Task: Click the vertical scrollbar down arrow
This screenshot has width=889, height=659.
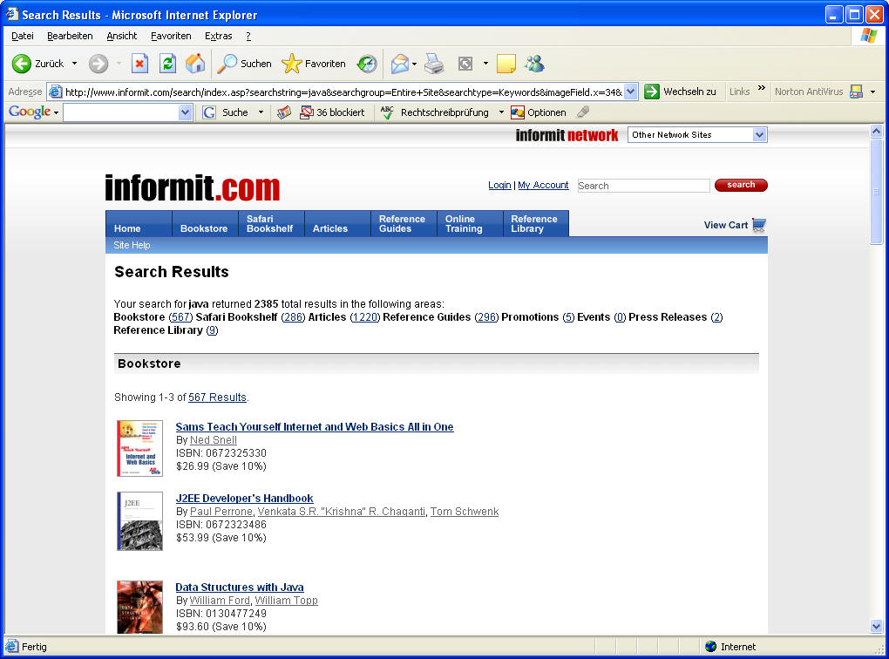Action: pos(877,626)
